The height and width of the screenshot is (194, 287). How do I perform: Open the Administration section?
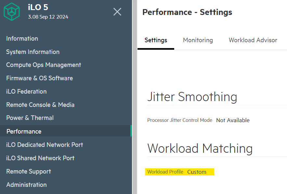coord(26,185)
